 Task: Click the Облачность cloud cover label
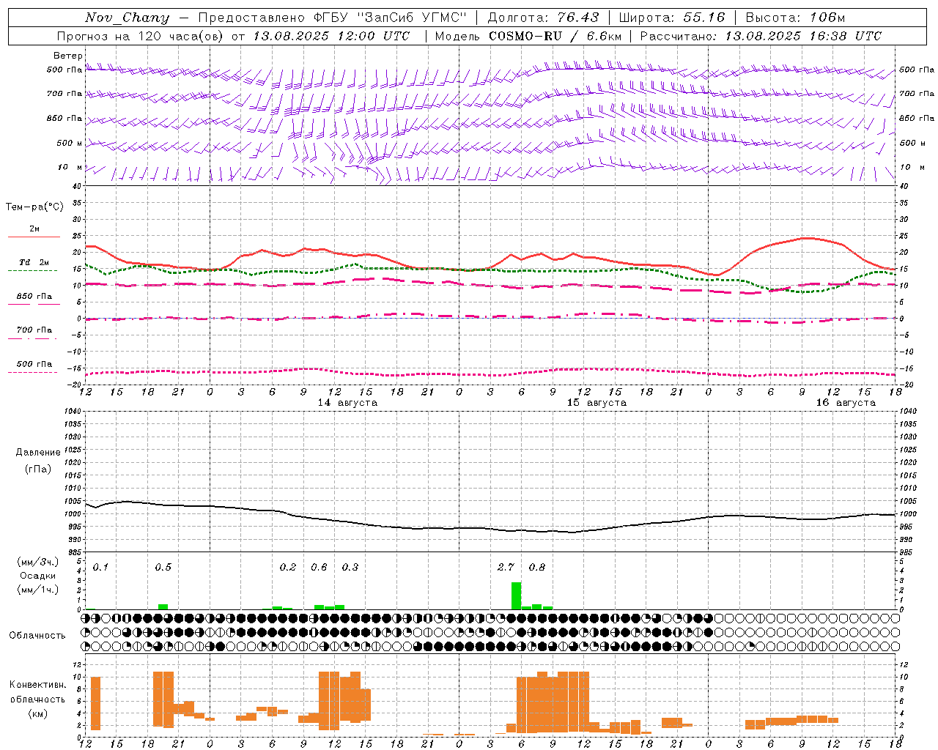pos(37,636)
